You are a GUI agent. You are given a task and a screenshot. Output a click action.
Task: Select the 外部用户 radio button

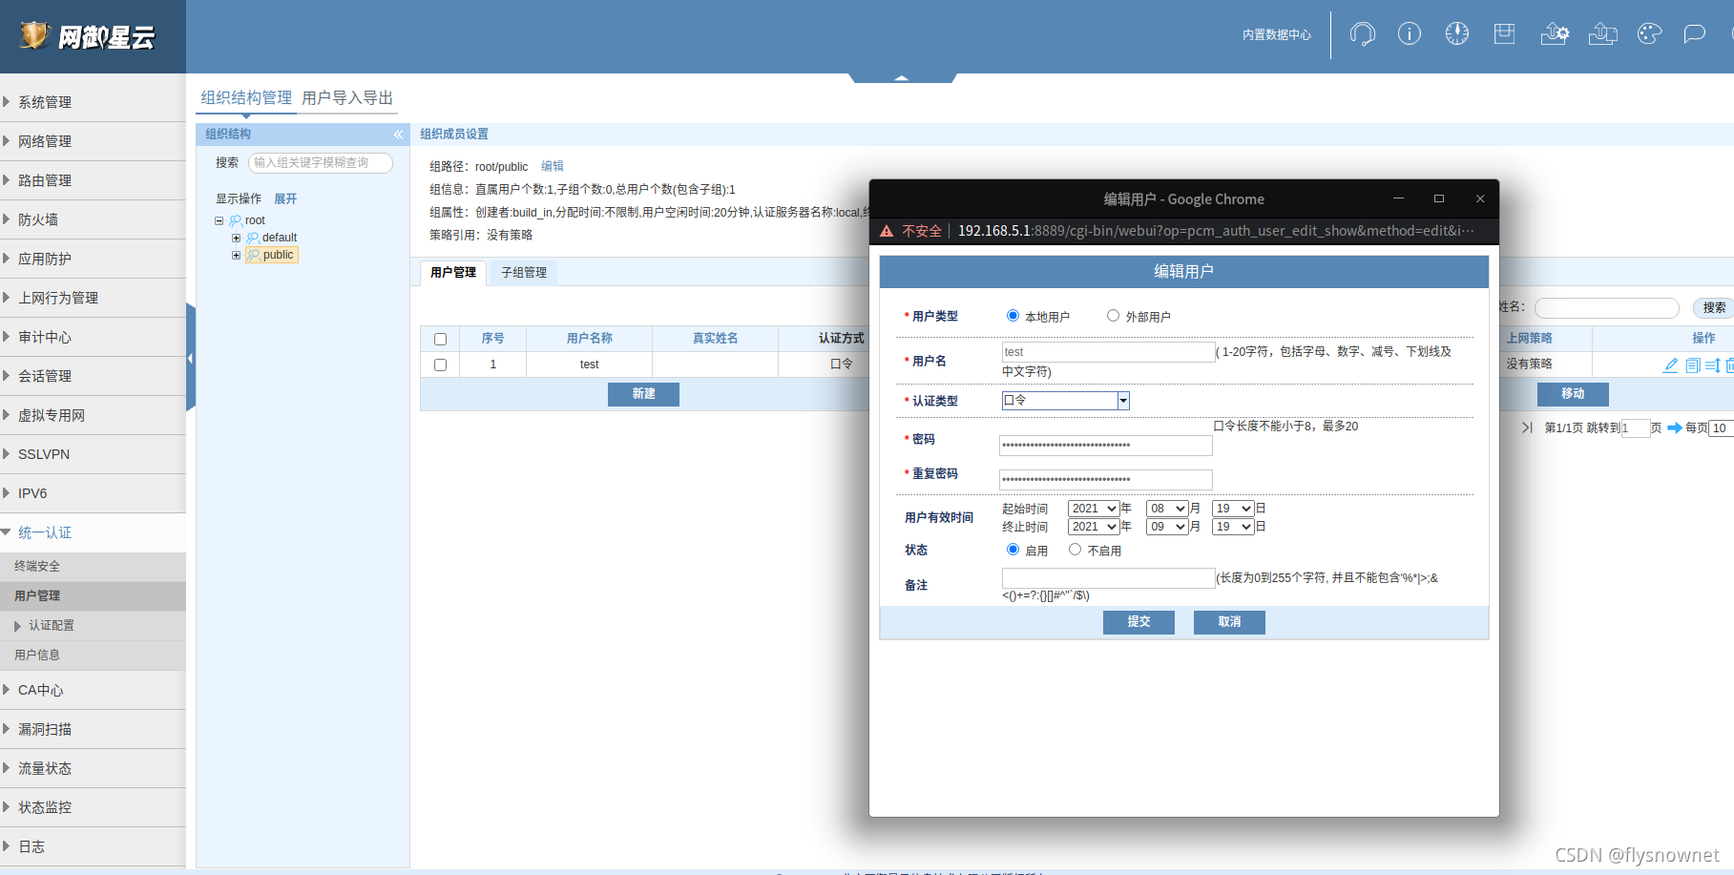click(1113, 316)
